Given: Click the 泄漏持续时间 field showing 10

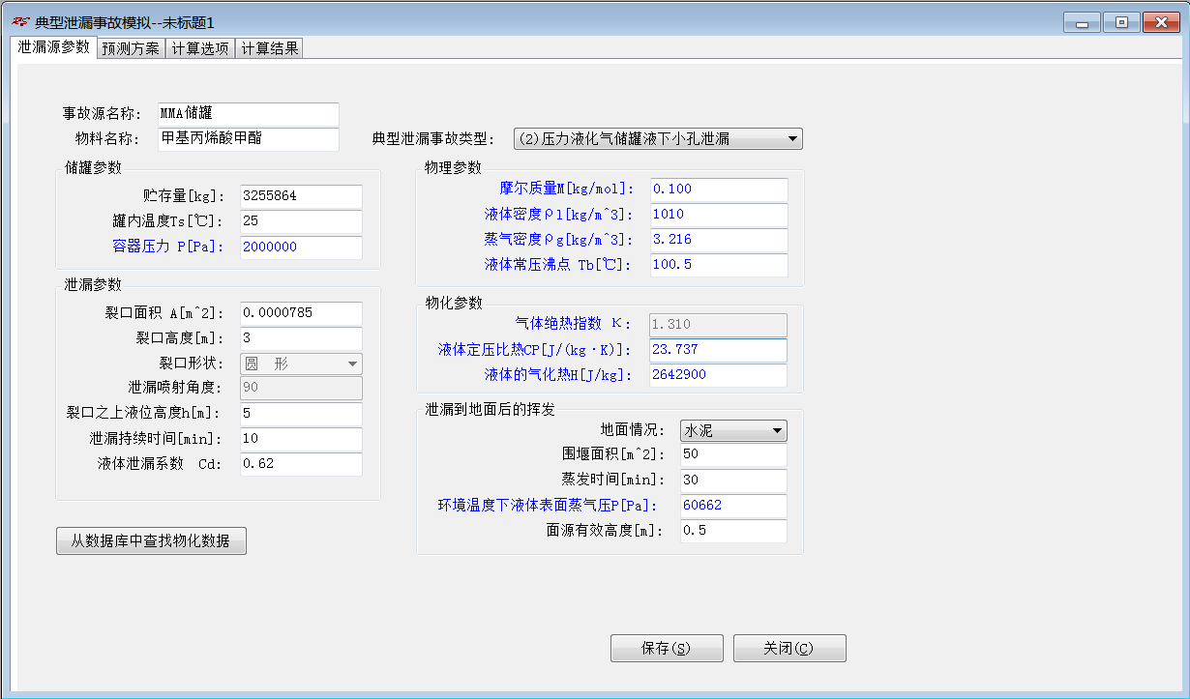Looking at the screenshot, I should (301, 440).
